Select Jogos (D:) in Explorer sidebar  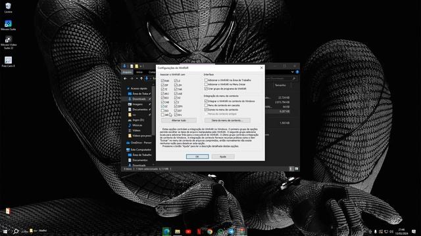pyautogui.click(x=138, y=120)
